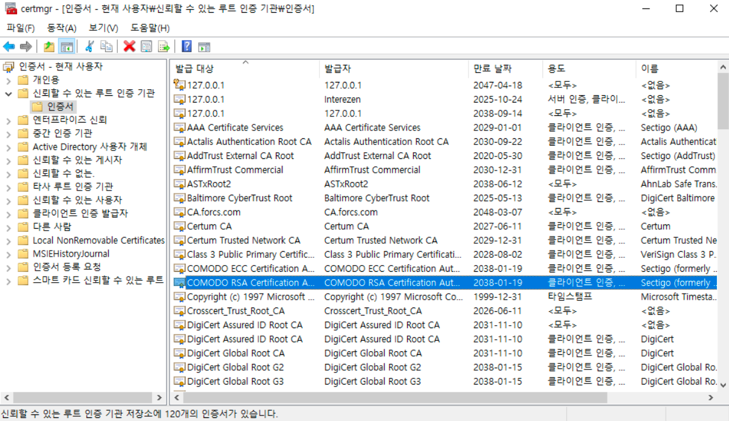Expand the 엔터프라이즈 신뢰 node
This screenshot has height=421, width=729.
(x=9, y=120)
